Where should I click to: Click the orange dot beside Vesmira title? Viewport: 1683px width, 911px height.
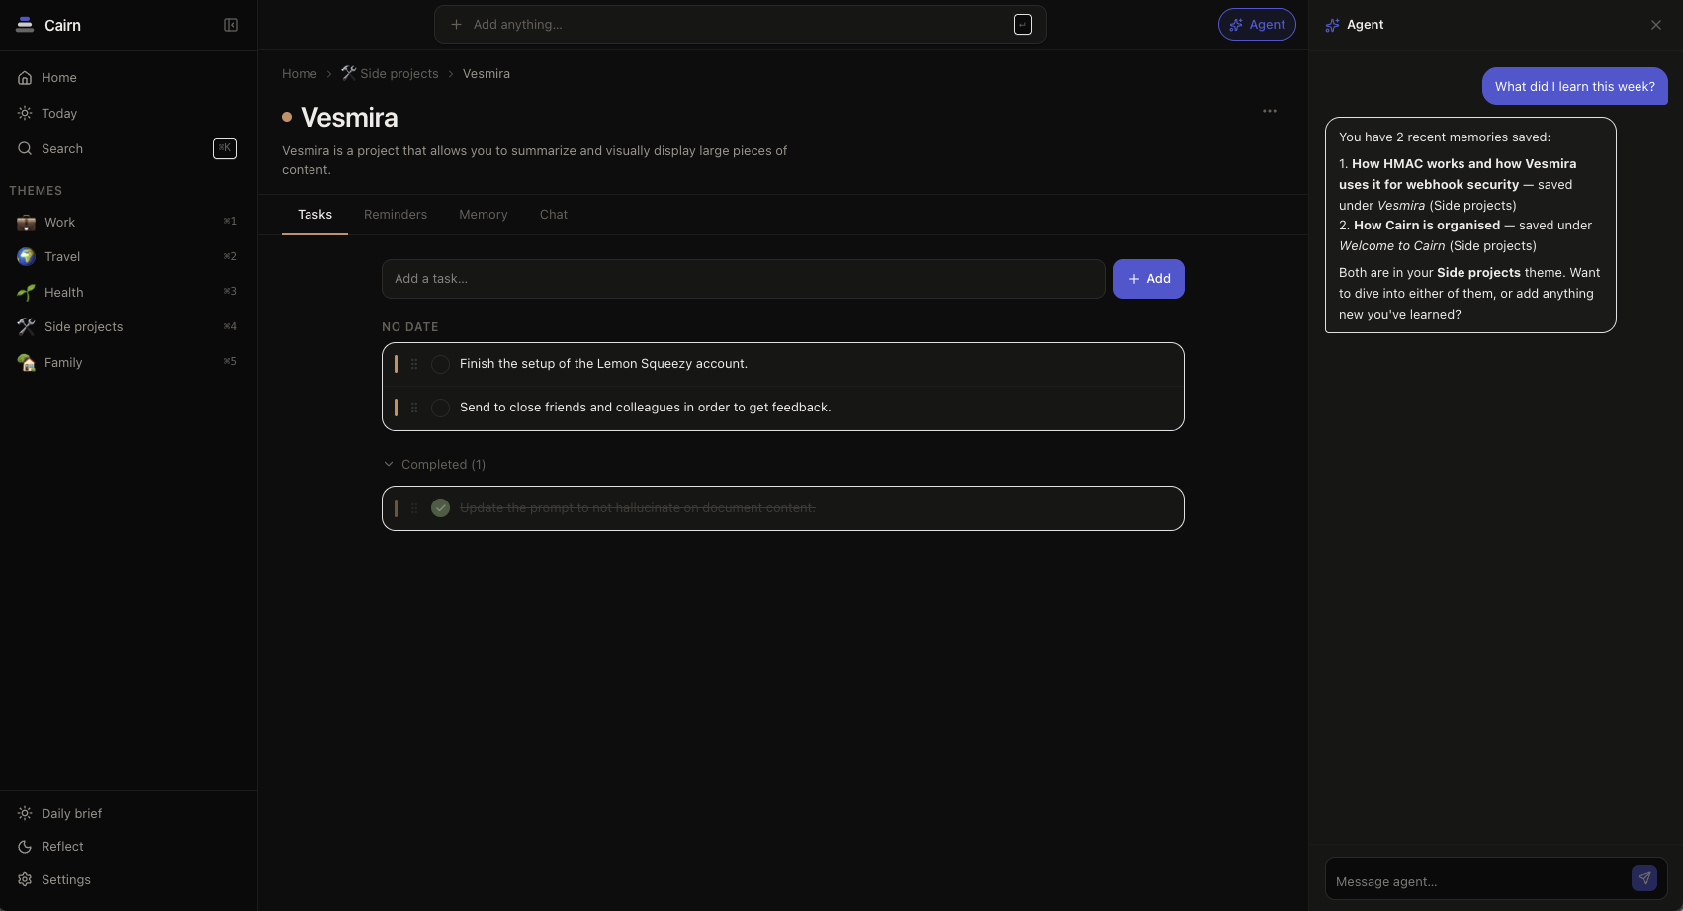pos(287,117)
